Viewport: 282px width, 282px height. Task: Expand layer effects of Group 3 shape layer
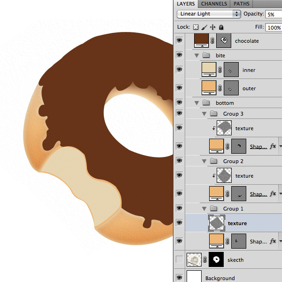[281, 146]
